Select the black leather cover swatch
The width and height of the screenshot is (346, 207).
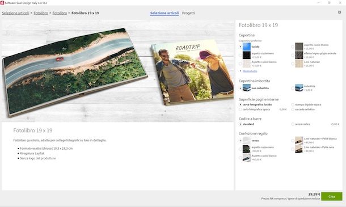pyautogui.click(x=247, y=55)
